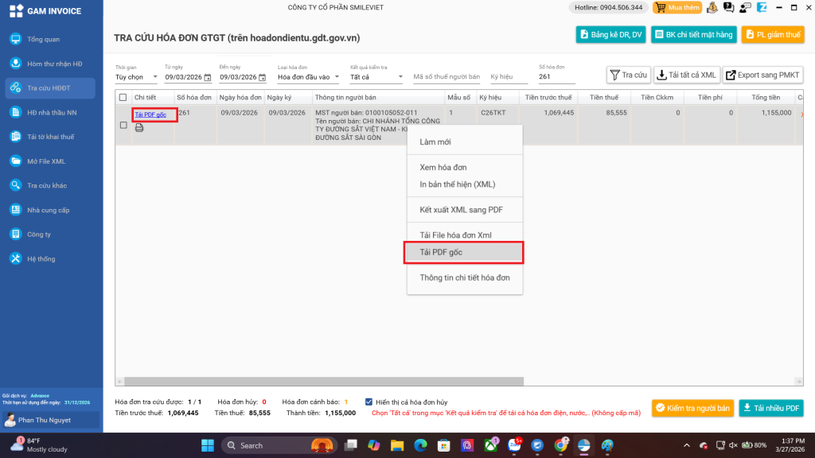The height and width of the screenshot is (458, 815).
Task: Open the Mở File XML folder icon
Action: click(x=15, y=161)
